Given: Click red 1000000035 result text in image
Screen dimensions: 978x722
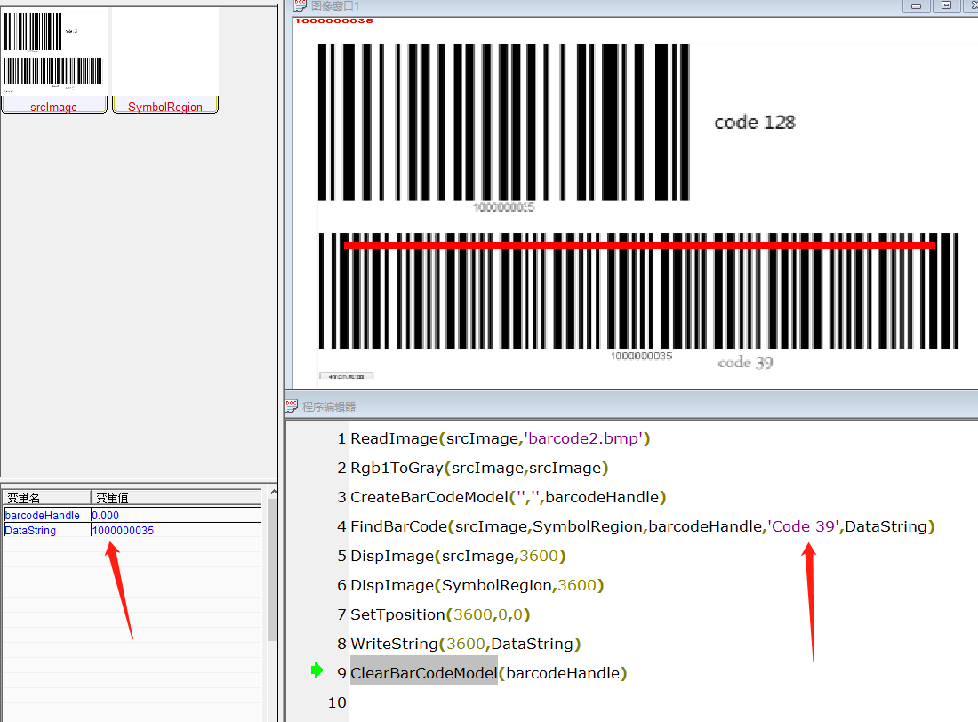Looking at the screenshot, I should (333, 20).
